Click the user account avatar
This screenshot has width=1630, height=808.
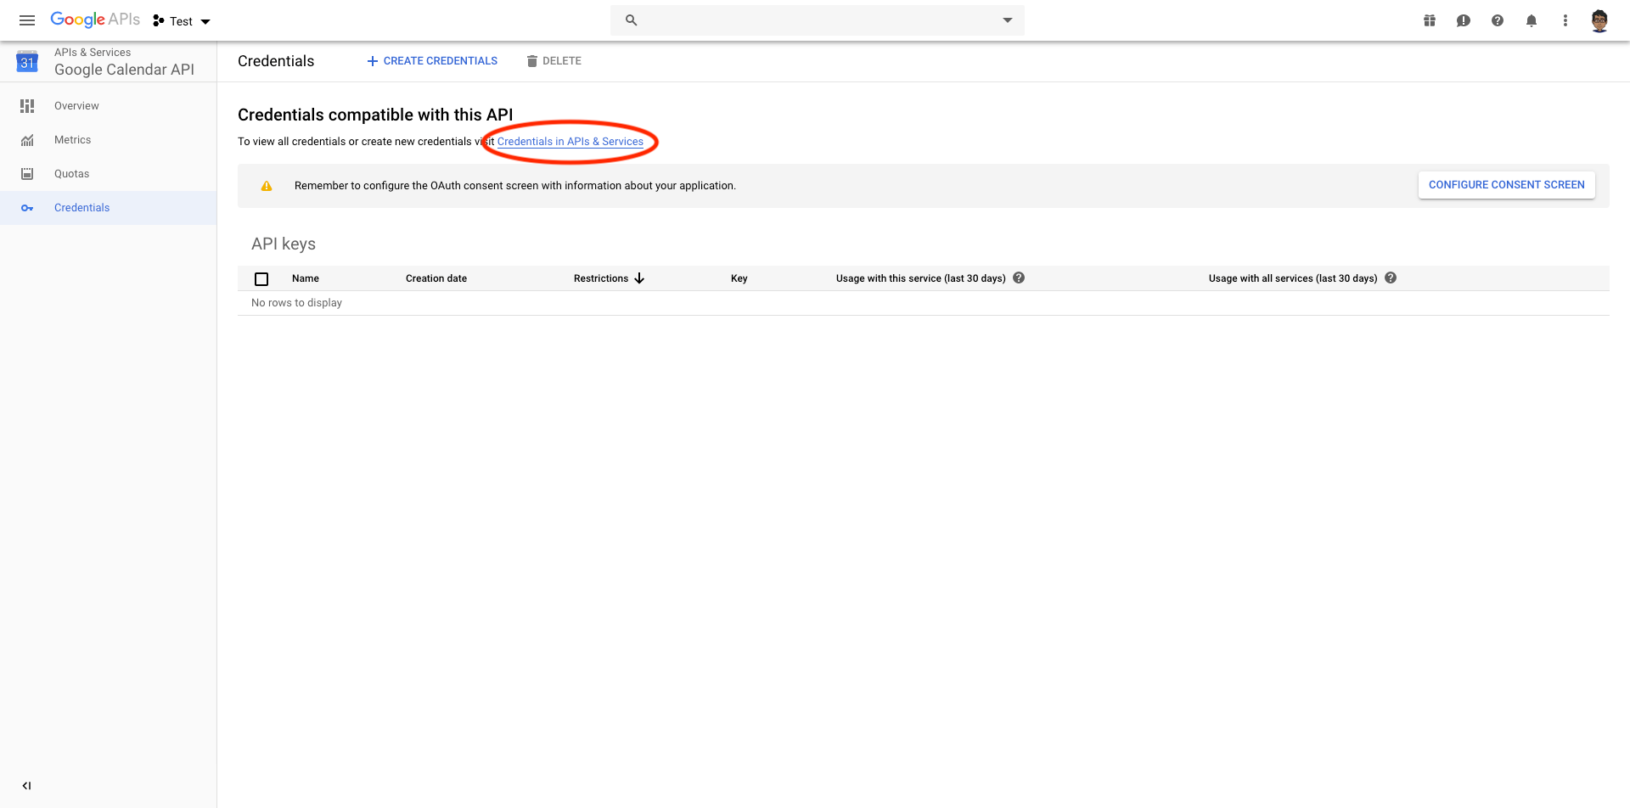(1599, 20)
